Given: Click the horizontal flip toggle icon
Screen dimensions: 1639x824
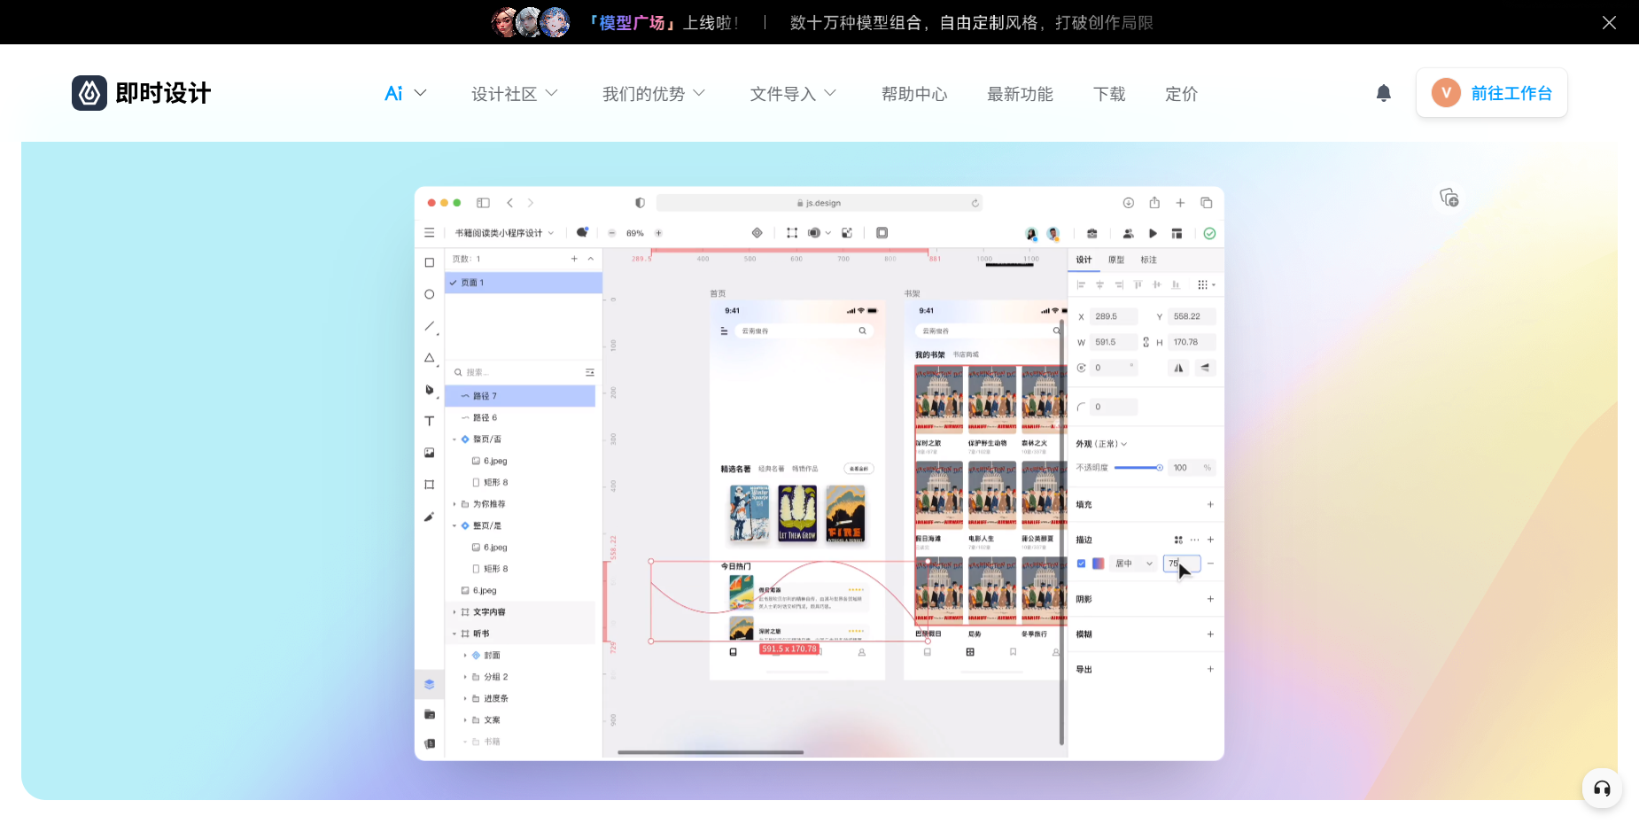Looking at the screenshot, I should click(x=1178, y=368).
